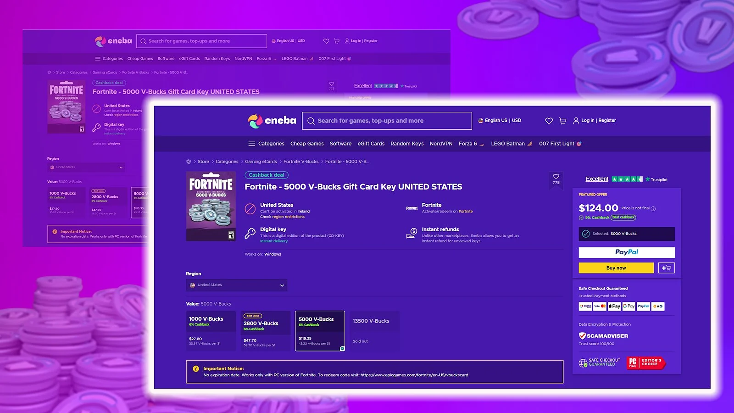This screenshot has height=413, width=734.
Task: Open the Region United States dropdown
Action: (236, 285)
